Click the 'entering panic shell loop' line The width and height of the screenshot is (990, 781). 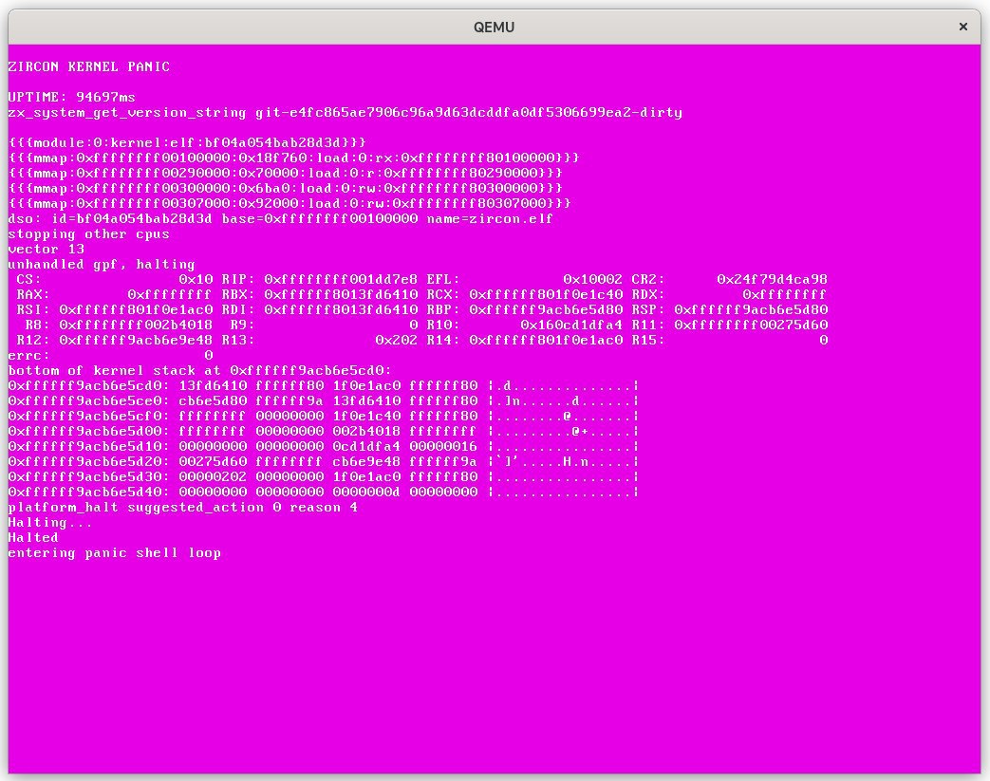[115, 552]
